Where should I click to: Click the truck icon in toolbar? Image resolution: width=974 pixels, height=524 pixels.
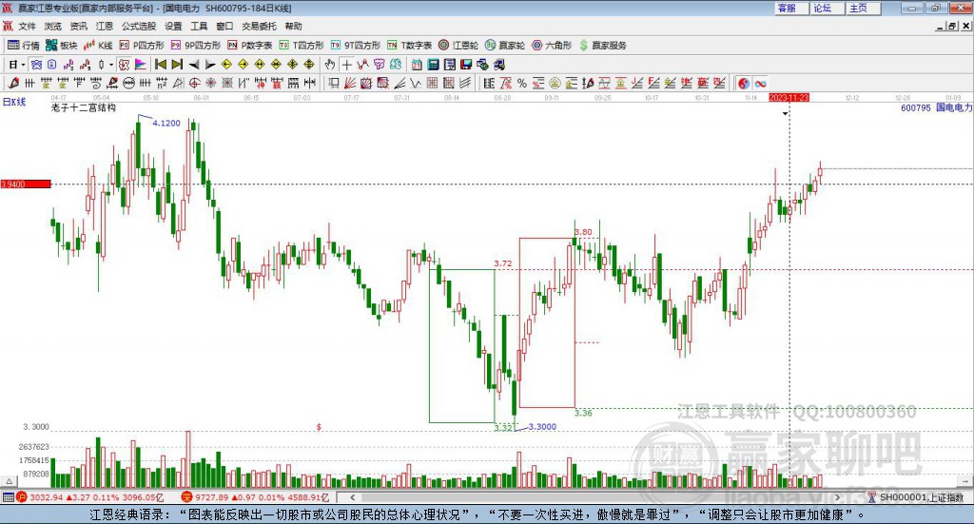click(x=498, y=65)
